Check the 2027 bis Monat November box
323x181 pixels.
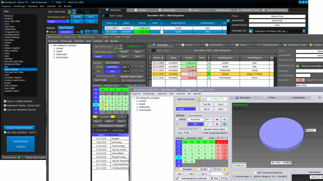pyautogui.click(x=255, y=173)
